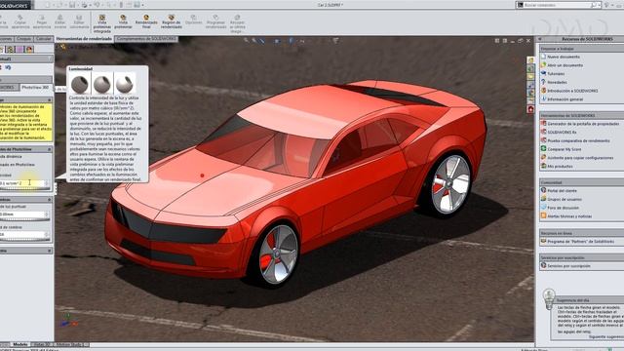Viewport: 624px width, 351px height.
Task: Open Asistente para copiar configuraciones link
Action: coord(580,158)
